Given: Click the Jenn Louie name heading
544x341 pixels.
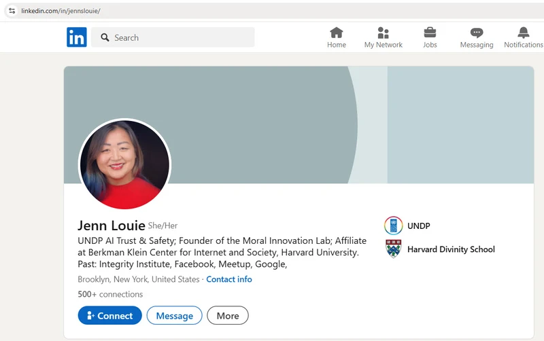Looking at the screenshot, I should (112, 226).
